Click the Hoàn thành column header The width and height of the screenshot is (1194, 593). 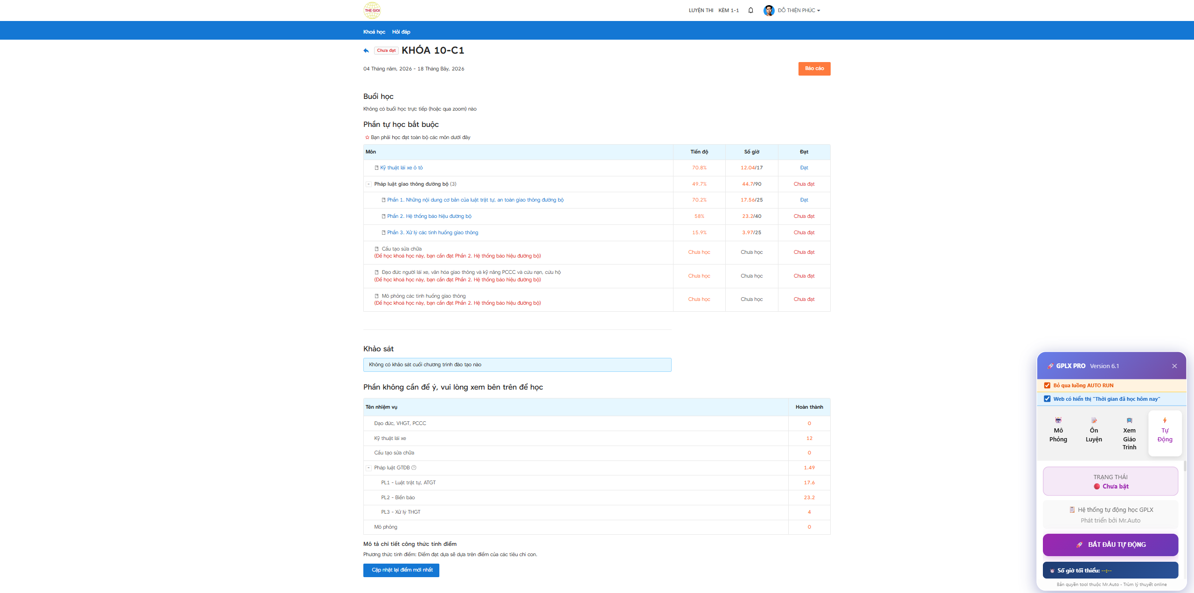(x=809, y=407)
